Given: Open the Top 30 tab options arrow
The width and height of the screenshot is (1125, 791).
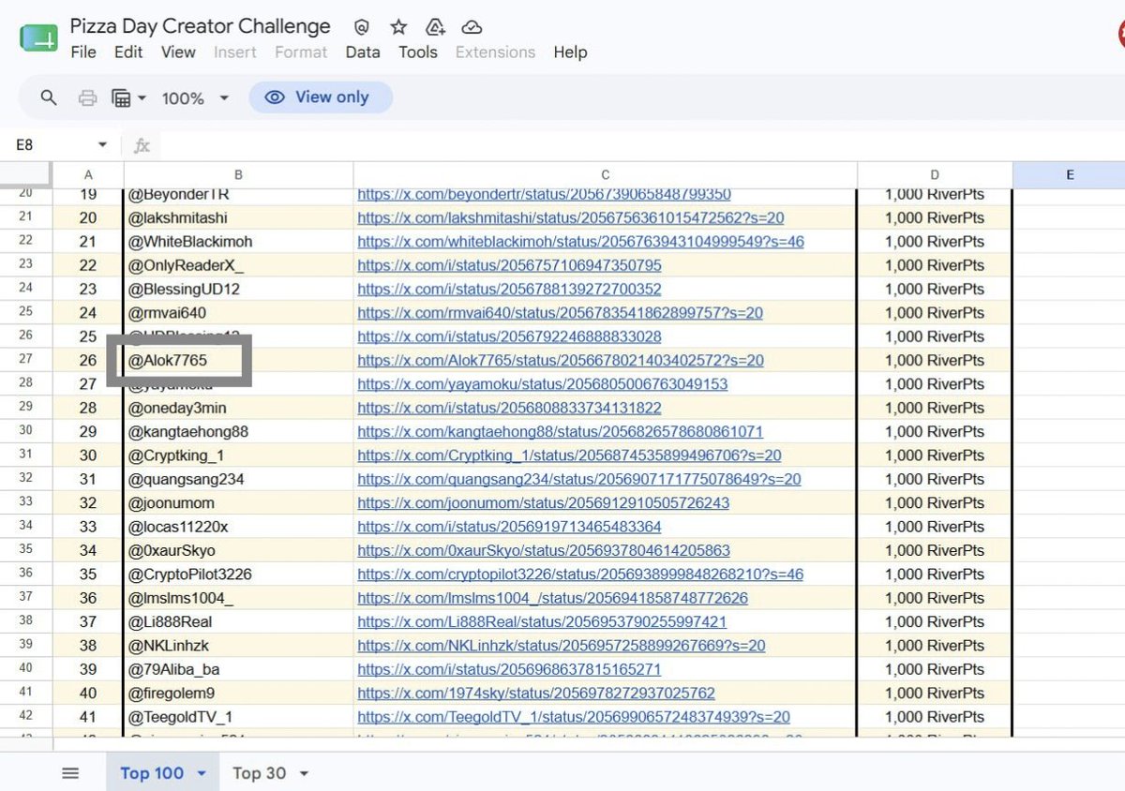Looking at the screenshot, I should click(x=304, y=773).
